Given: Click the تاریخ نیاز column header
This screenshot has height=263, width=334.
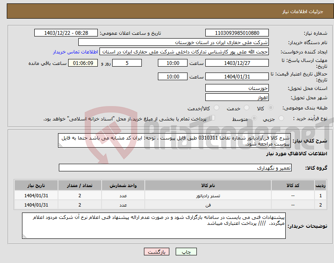Looking at the screenshot, I should coord(36,185).
